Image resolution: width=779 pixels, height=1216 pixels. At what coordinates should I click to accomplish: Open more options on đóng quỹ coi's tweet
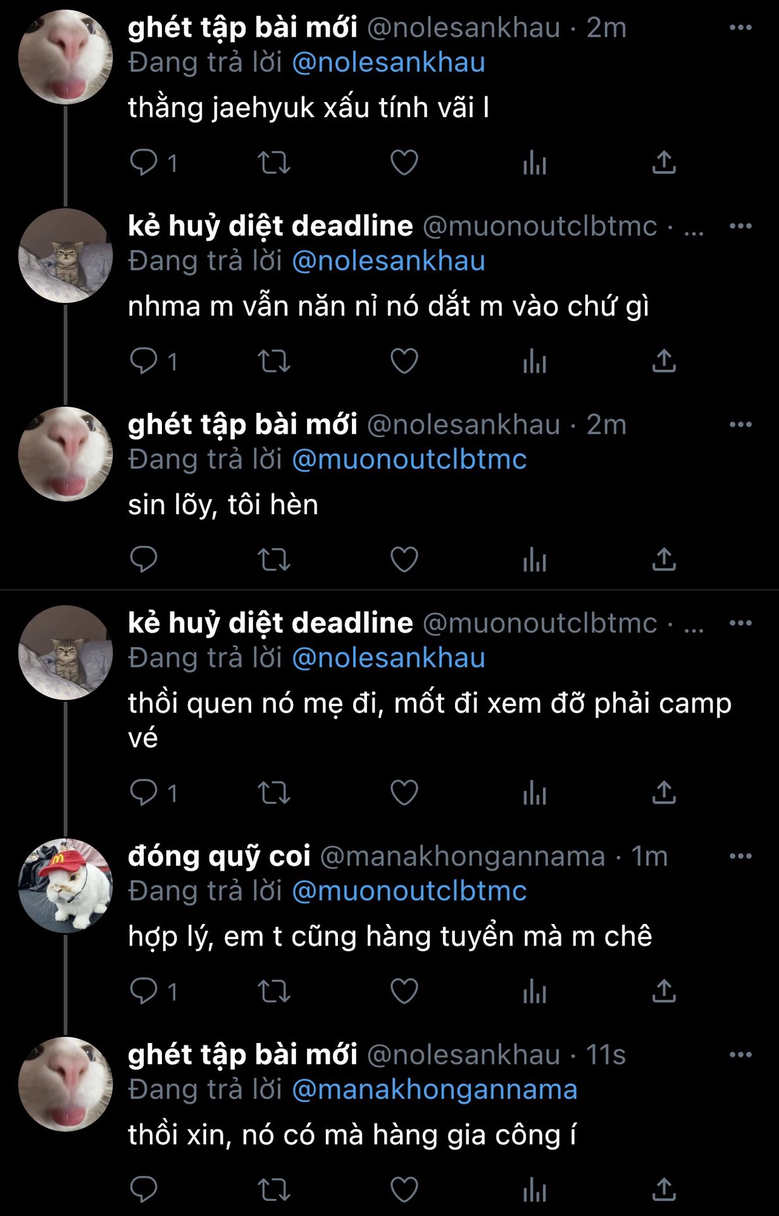pyautogui.click(x=740, y=856)
